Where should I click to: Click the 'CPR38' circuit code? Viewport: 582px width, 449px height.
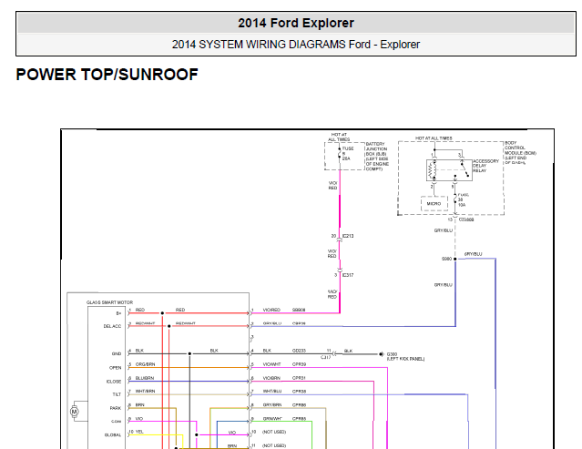(x=299, y=392)
